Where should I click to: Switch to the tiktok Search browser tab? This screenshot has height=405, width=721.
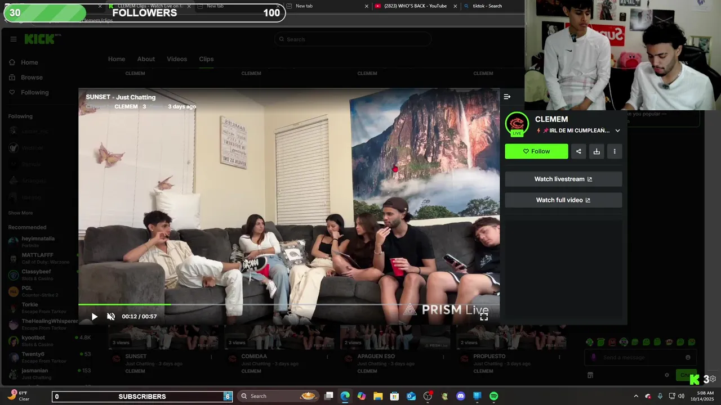pos(488,6)
